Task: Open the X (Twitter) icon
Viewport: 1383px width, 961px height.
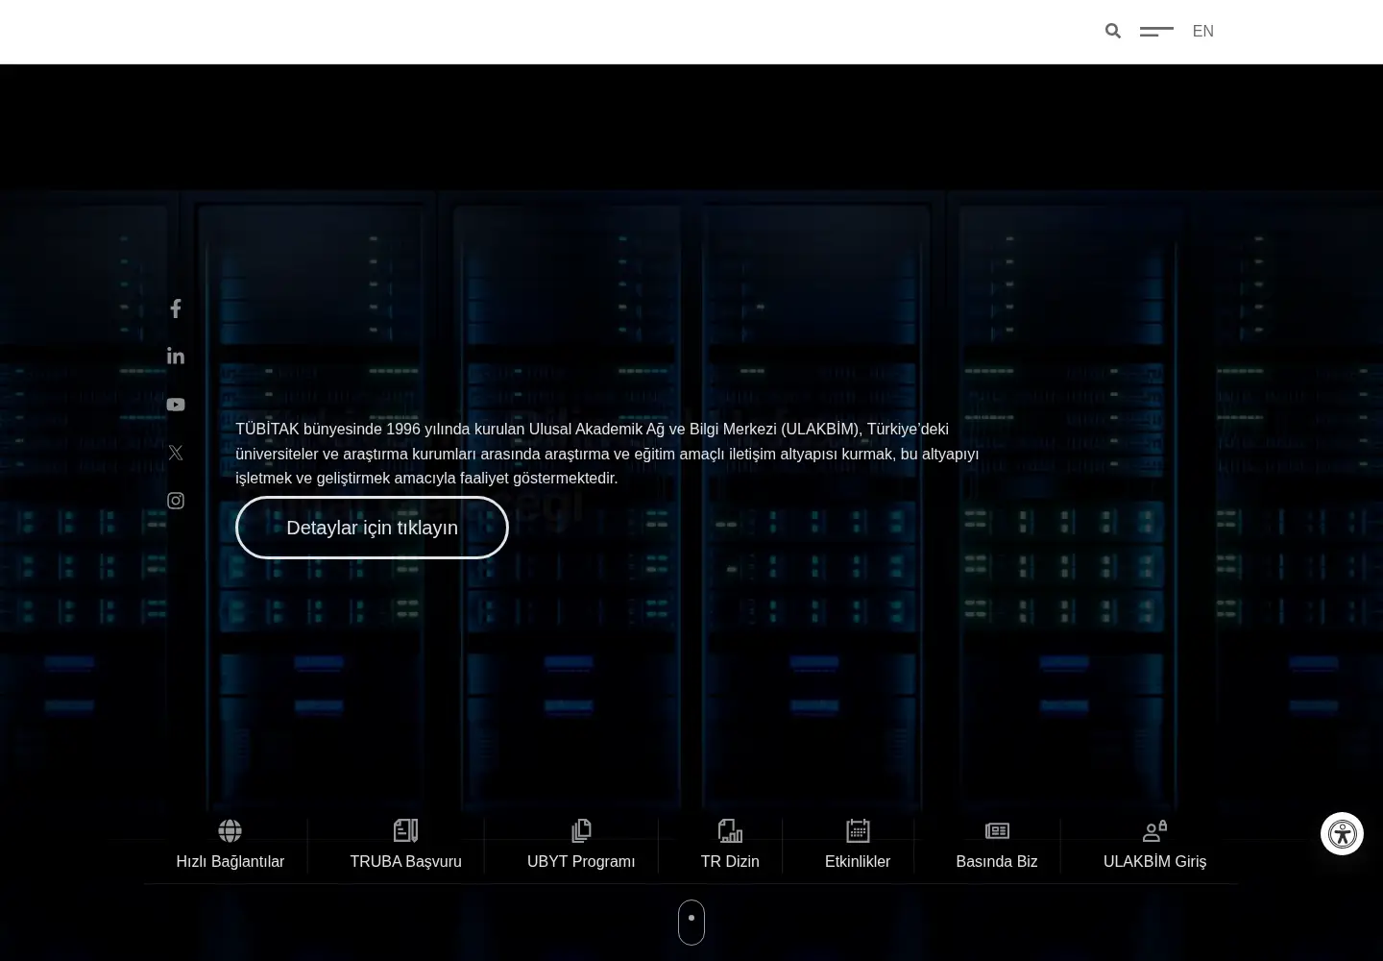Action: 176,453
